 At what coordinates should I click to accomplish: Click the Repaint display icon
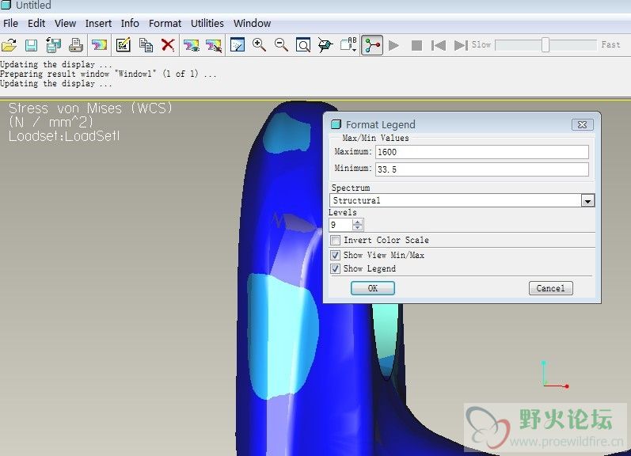click(238, 44)
